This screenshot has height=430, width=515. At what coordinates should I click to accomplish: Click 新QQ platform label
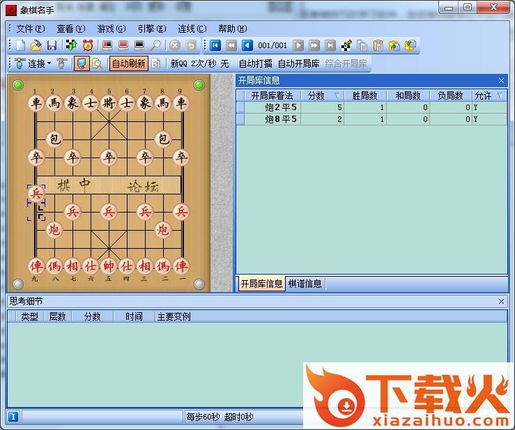(178, 63)
